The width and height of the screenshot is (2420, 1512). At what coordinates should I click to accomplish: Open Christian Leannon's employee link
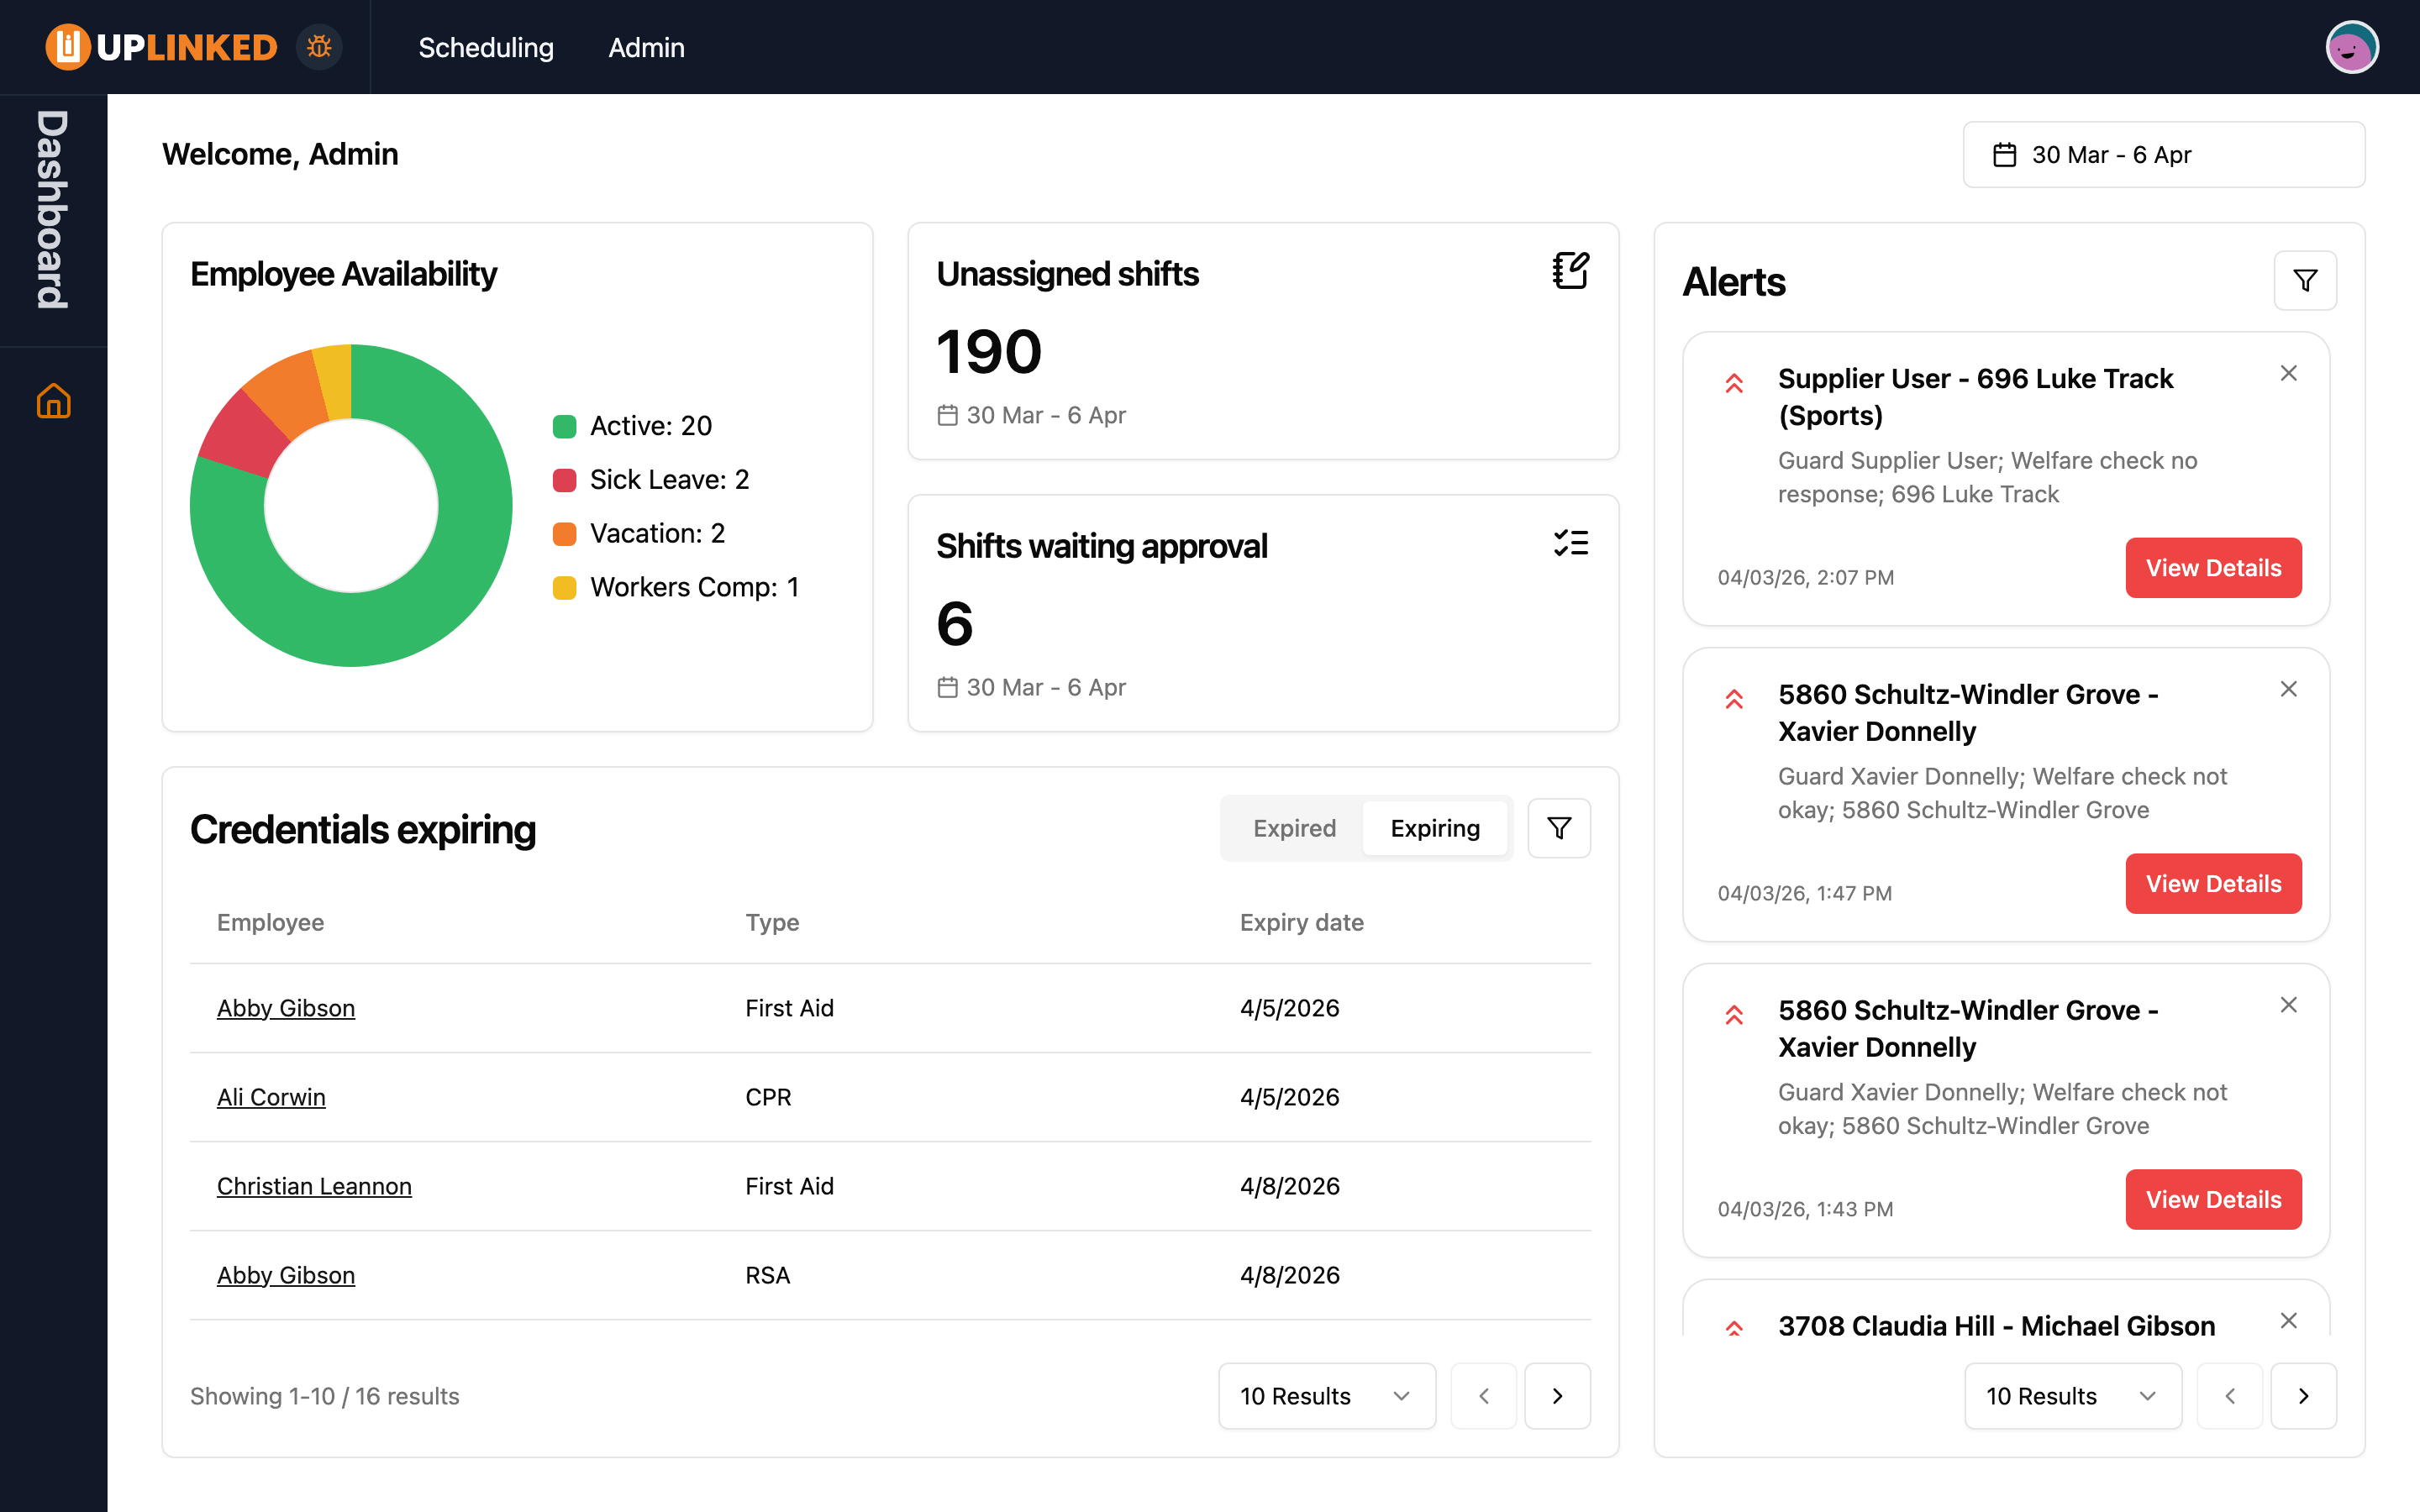[314, 1186]
